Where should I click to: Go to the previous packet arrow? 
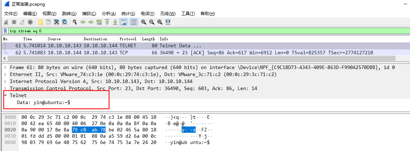[83, 22]
